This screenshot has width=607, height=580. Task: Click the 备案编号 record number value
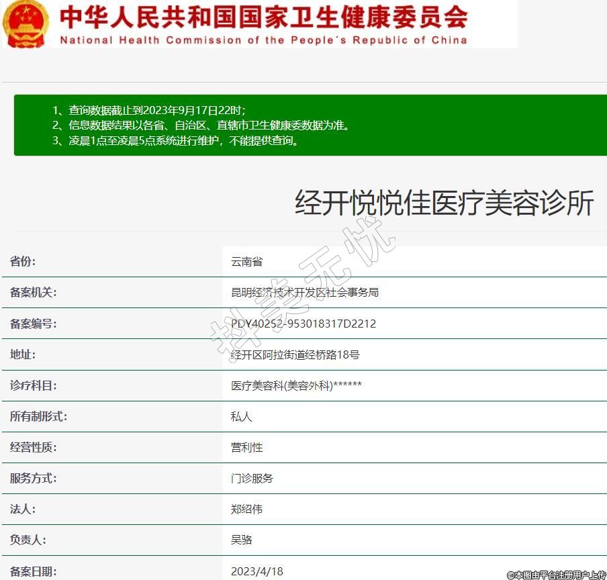303,324
